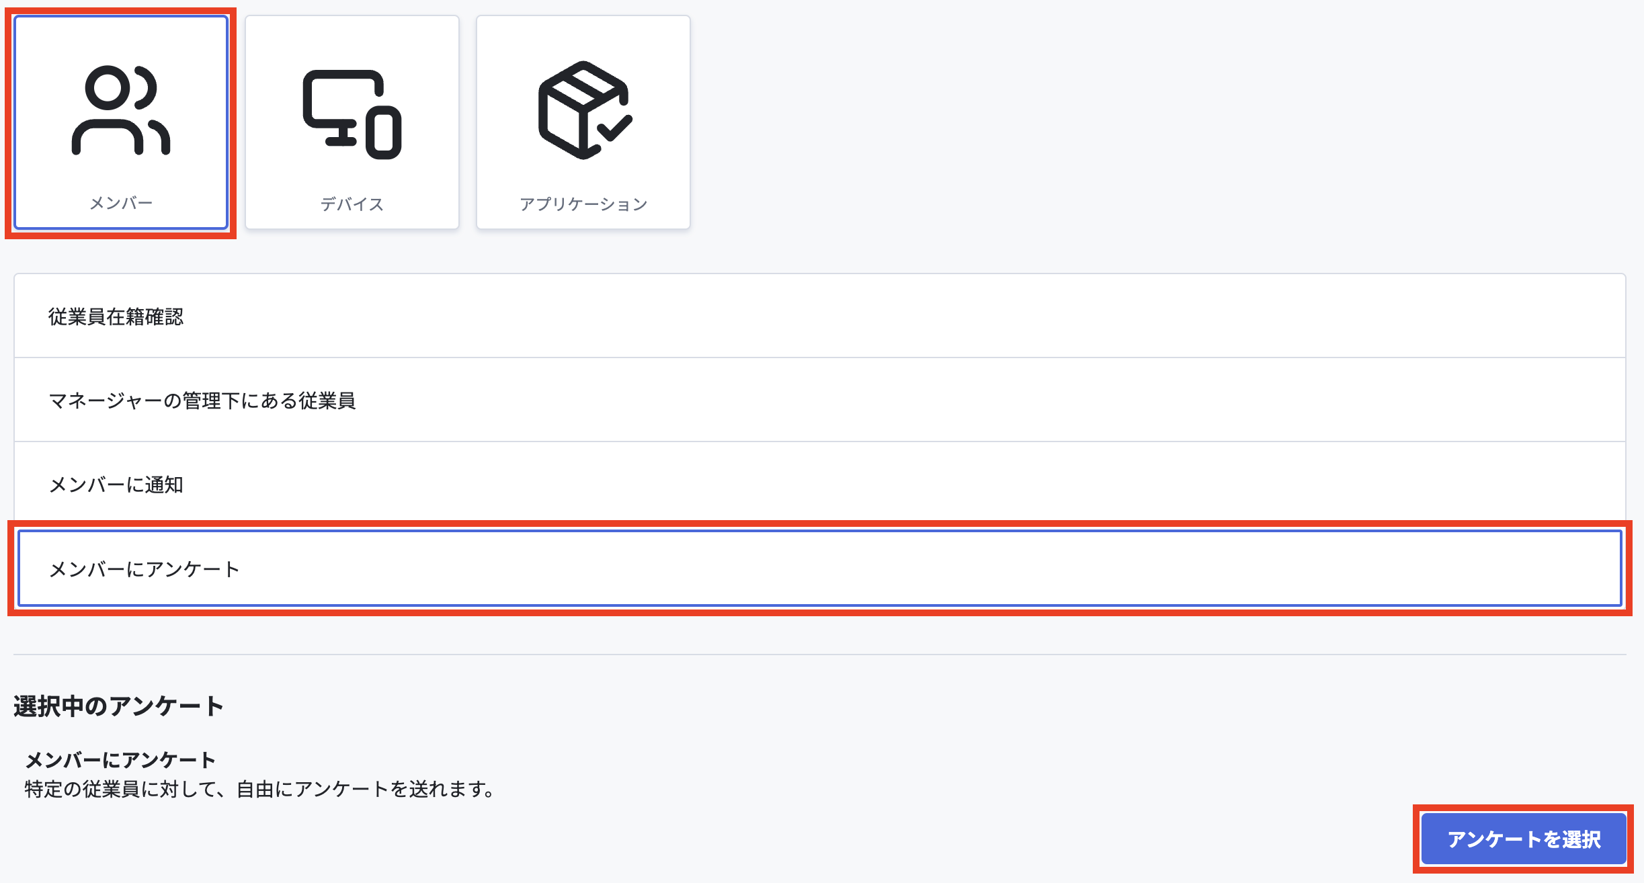Click the デバイス card label text
This screenshot has width=1644, height=883.
[x=352, y=204]
